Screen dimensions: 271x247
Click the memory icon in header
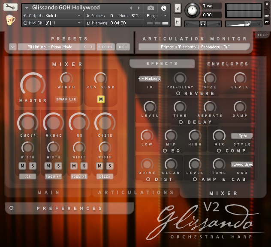click(x=88, y=23)
